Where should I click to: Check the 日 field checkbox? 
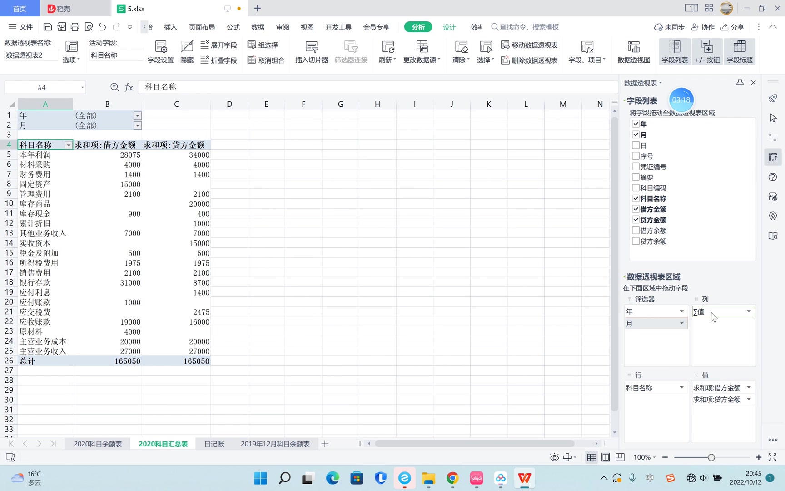636,145
